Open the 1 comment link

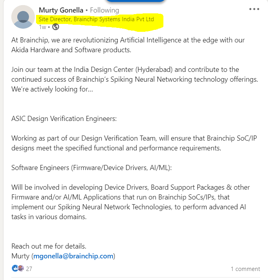(x=245, y=269)
